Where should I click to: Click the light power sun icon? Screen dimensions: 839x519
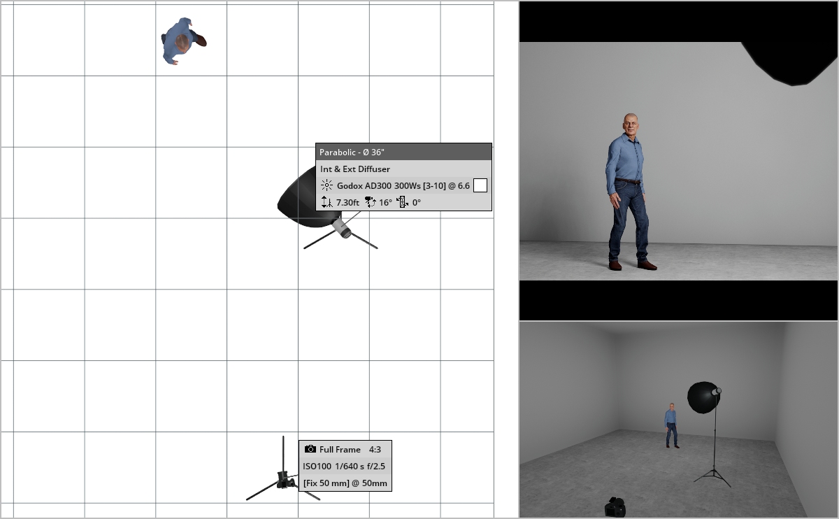[327, 186]
